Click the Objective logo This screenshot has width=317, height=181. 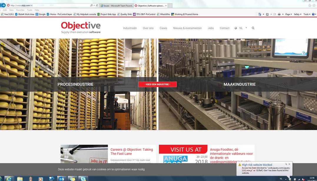click(x=81, y=27)
